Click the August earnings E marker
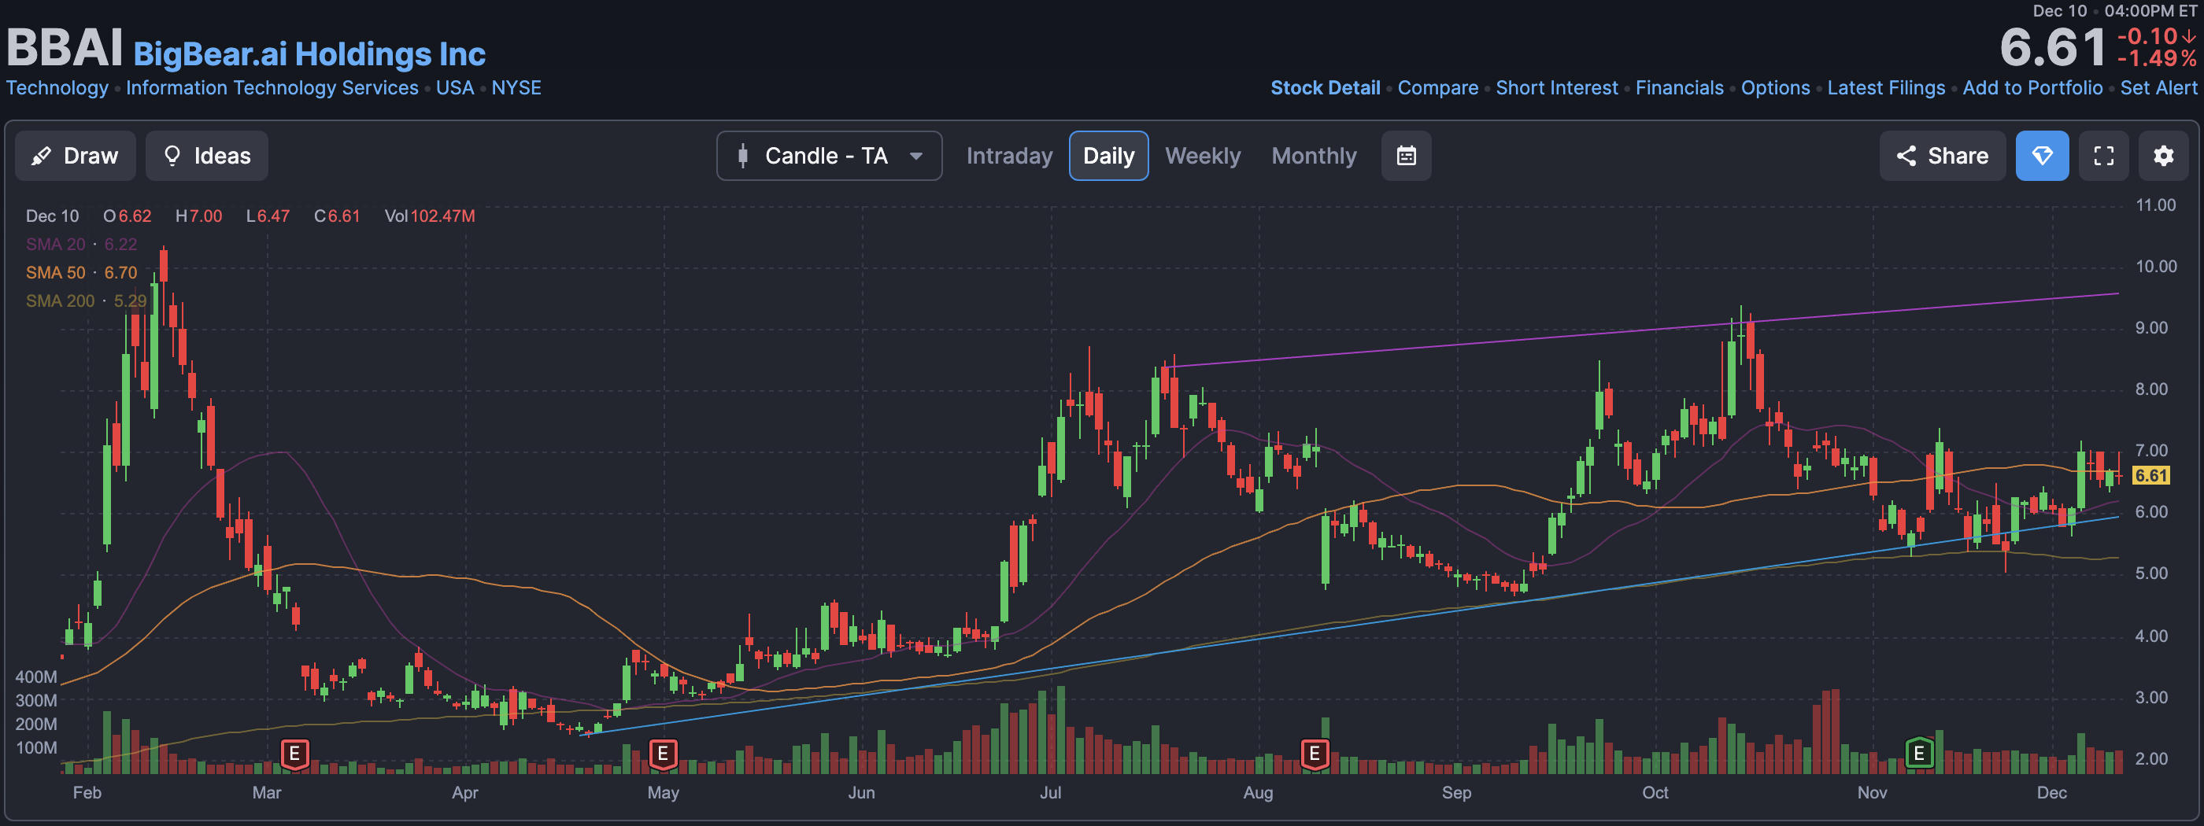 click(1315, 754)
